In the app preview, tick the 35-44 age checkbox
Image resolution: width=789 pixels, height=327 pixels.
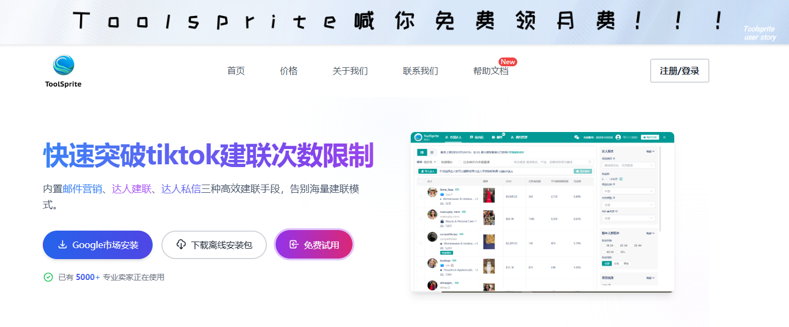(x=631, y=245)
